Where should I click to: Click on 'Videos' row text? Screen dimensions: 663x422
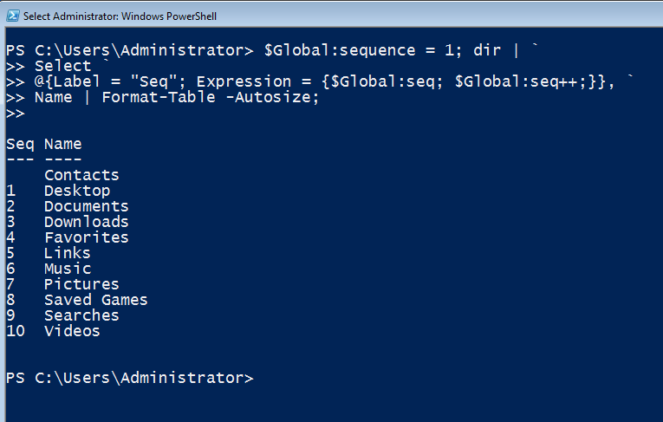click(x=72, y=331)
